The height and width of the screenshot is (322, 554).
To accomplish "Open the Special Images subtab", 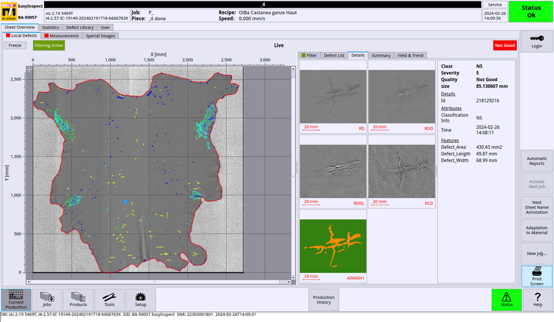I will 101,36.
